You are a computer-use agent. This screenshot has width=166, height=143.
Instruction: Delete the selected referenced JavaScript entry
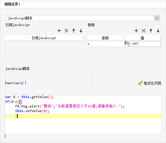[x=66, y=31]
